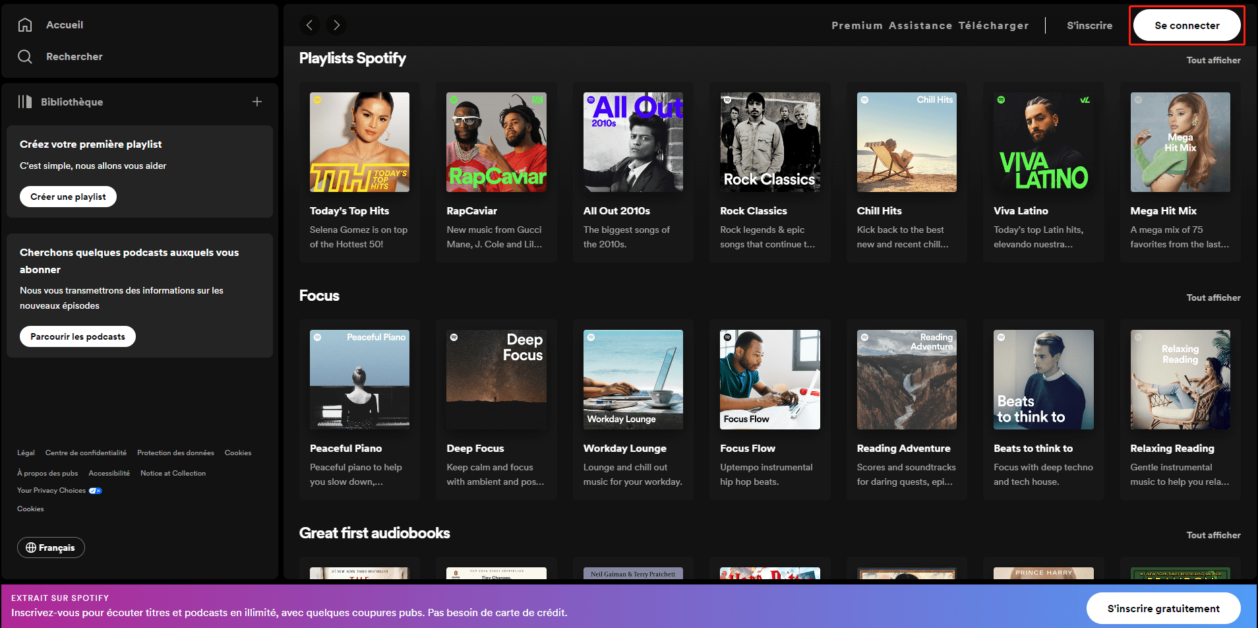Click the Bibliothèque library icon

tap(25, 102)
